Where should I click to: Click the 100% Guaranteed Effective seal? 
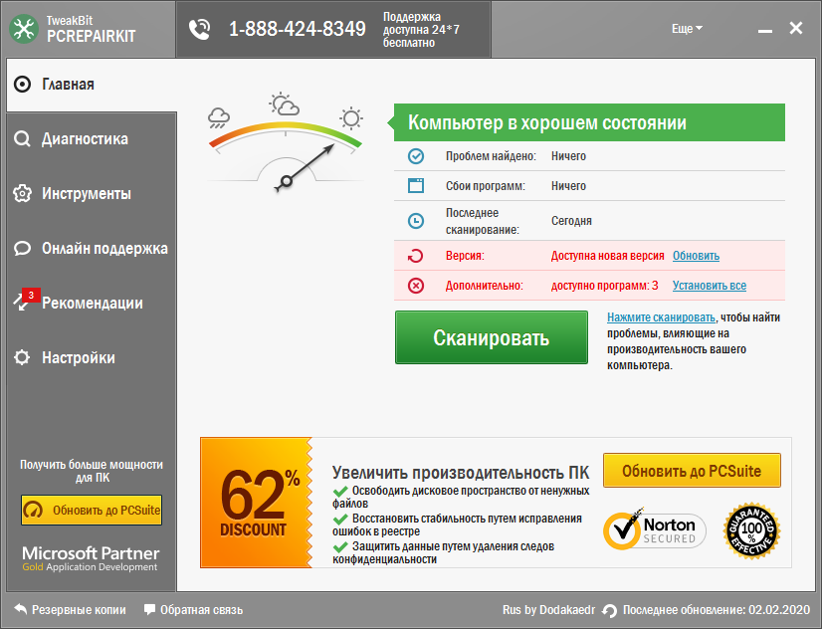click(751, 530)
